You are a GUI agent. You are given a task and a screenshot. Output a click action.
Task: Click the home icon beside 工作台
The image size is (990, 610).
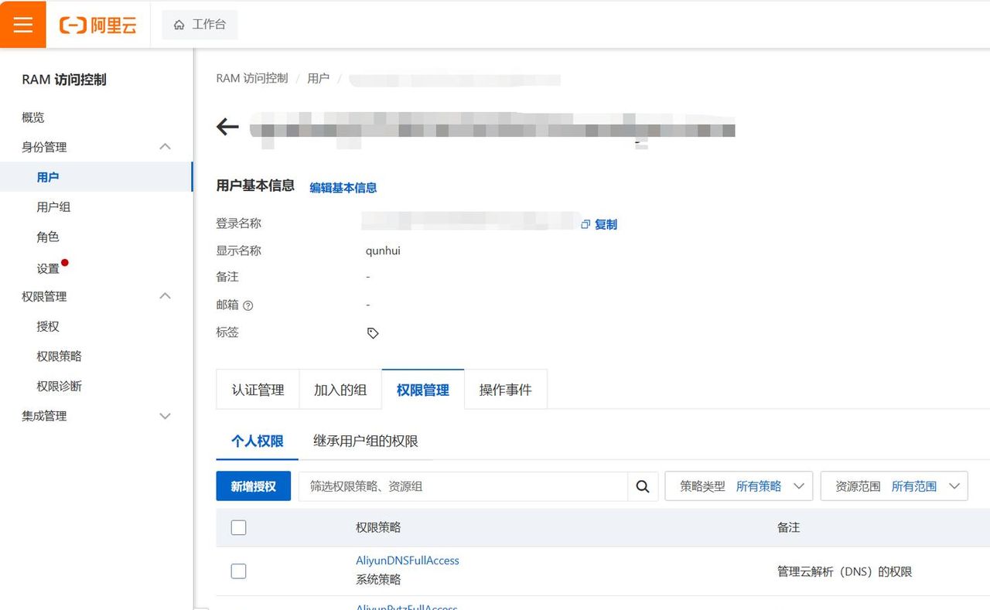point(179,25)
